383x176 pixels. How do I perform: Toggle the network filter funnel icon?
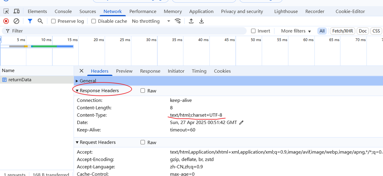tap(30, 21)
